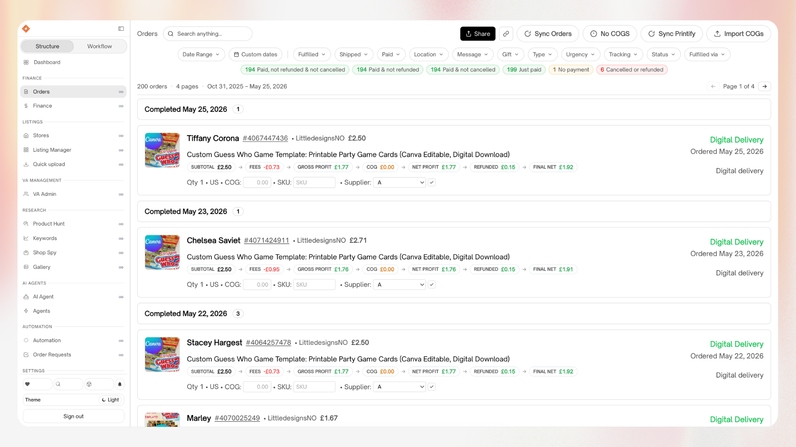Screen dimensions: 796x447
Task: Open the Fulfilled filter dropdown
Action: [x=312, y=54]
